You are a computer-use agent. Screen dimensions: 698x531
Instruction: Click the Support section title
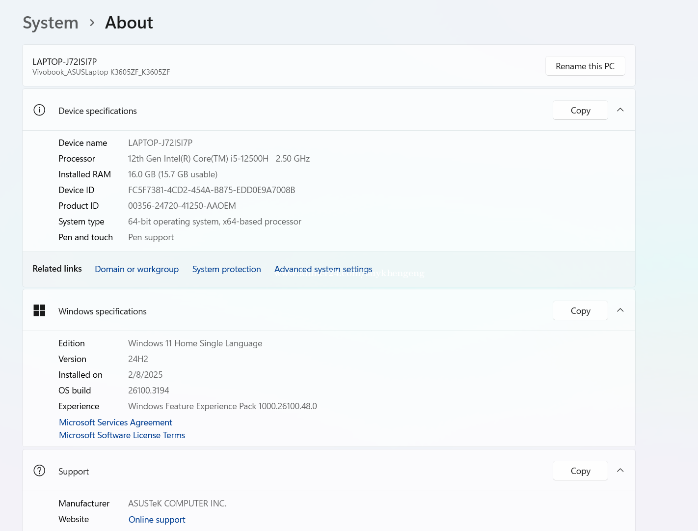click(74, 472)
